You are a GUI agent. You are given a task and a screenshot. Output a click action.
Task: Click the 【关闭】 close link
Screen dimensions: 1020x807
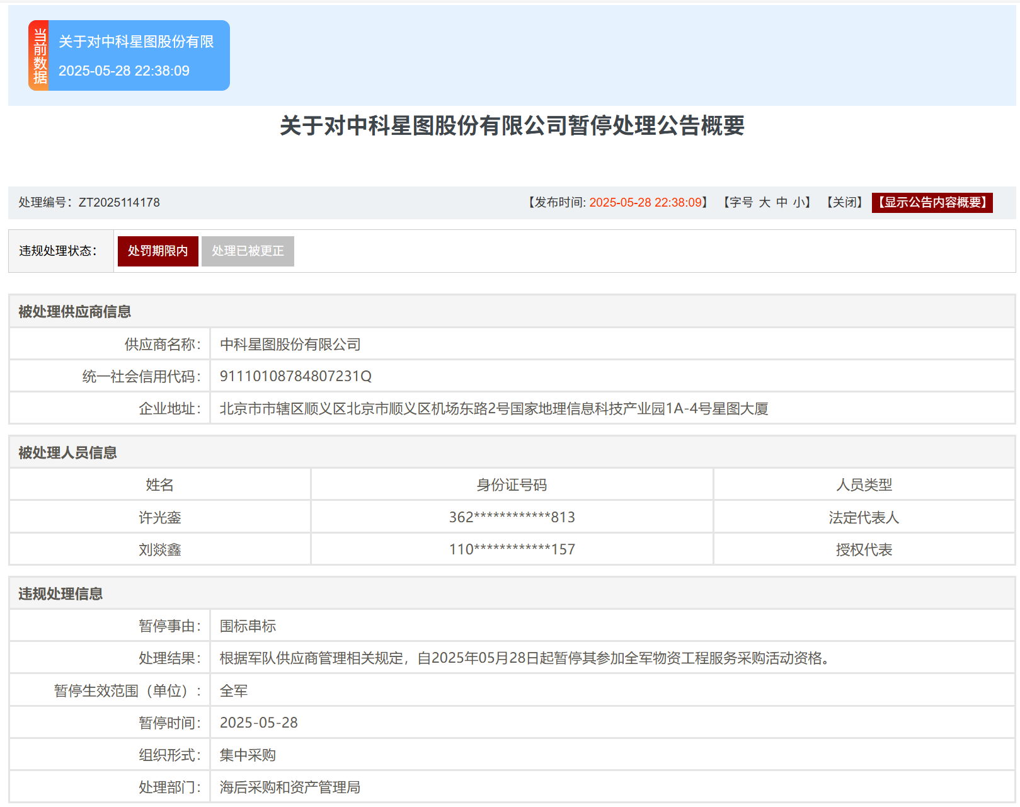click(x=845, y=202)
